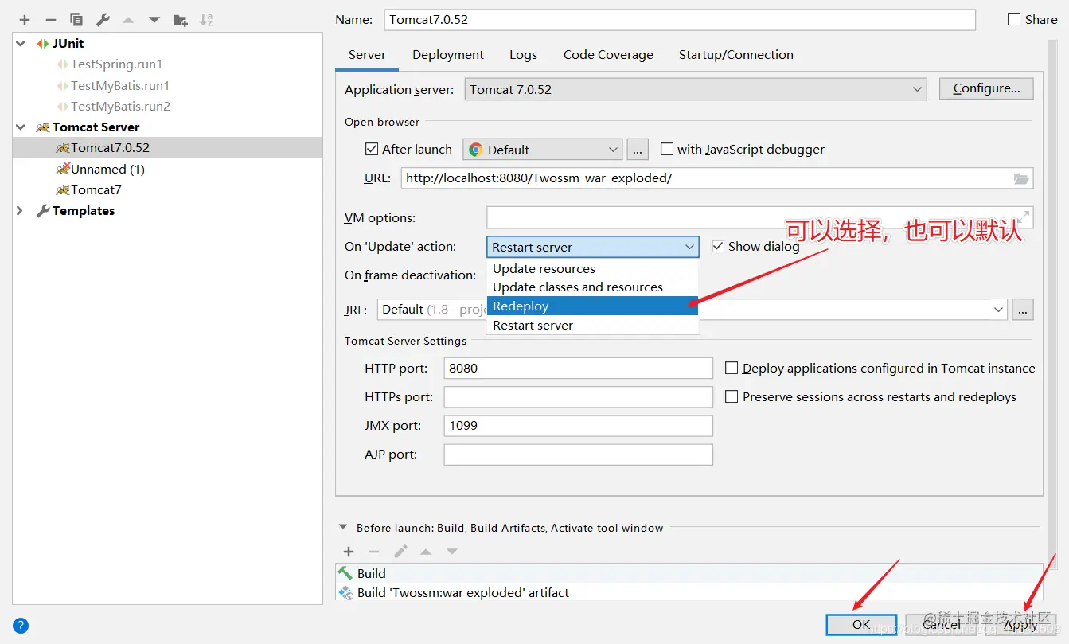Choose Update classes and resources option
The width and height of the screenshot is (1069, 644).
tap(592, 287)
